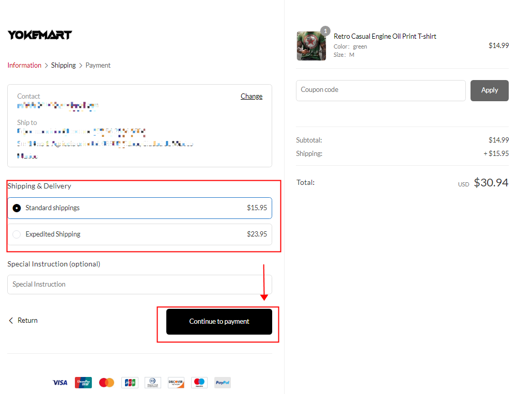Viewport: 517px width, 394px height.
Task: Click the Maestro payment icon
Action: [199, 383]
